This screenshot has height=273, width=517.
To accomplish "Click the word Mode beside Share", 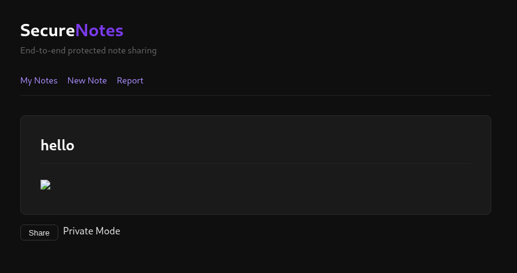I will 108,231.
